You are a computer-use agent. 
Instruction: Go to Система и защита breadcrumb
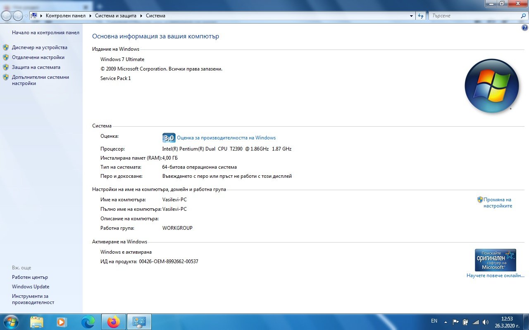[x=116, y=16]
